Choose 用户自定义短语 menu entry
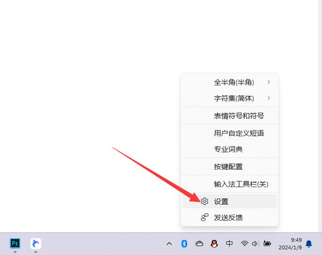The image size is (322, 255). pos(230,133)
